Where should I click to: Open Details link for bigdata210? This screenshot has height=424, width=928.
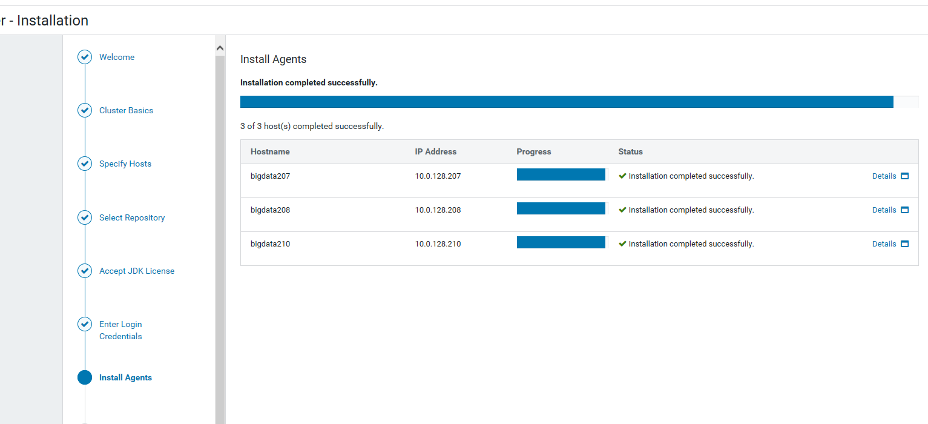coord(883,243)
